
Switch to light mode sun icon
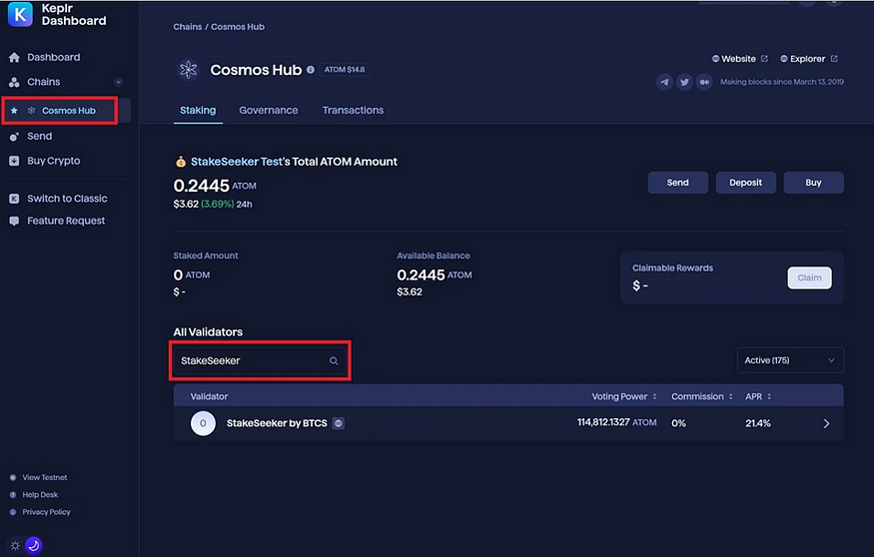click(x=15, y=545)
